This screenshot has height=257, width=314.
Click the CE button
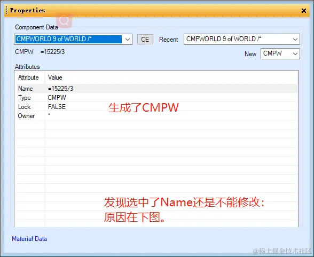click(x=145, y=39)
